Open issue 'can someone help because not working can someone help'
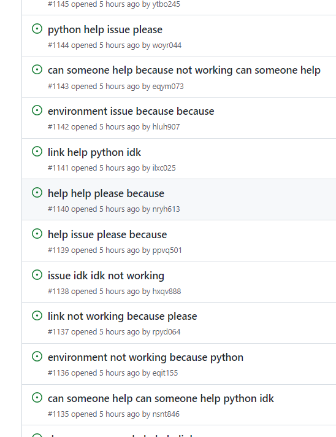Viewport: 336px width, 437px height. tap(184, 70)
